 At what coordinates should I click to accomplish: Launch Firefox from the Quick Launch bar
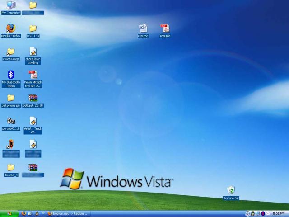click(23, 213)
